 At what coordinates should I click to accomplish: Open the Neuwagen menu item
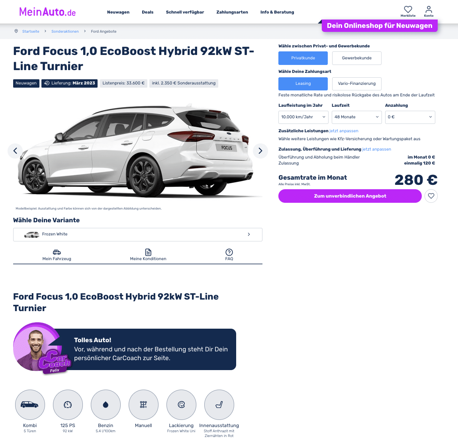click(x=118, y=12)
